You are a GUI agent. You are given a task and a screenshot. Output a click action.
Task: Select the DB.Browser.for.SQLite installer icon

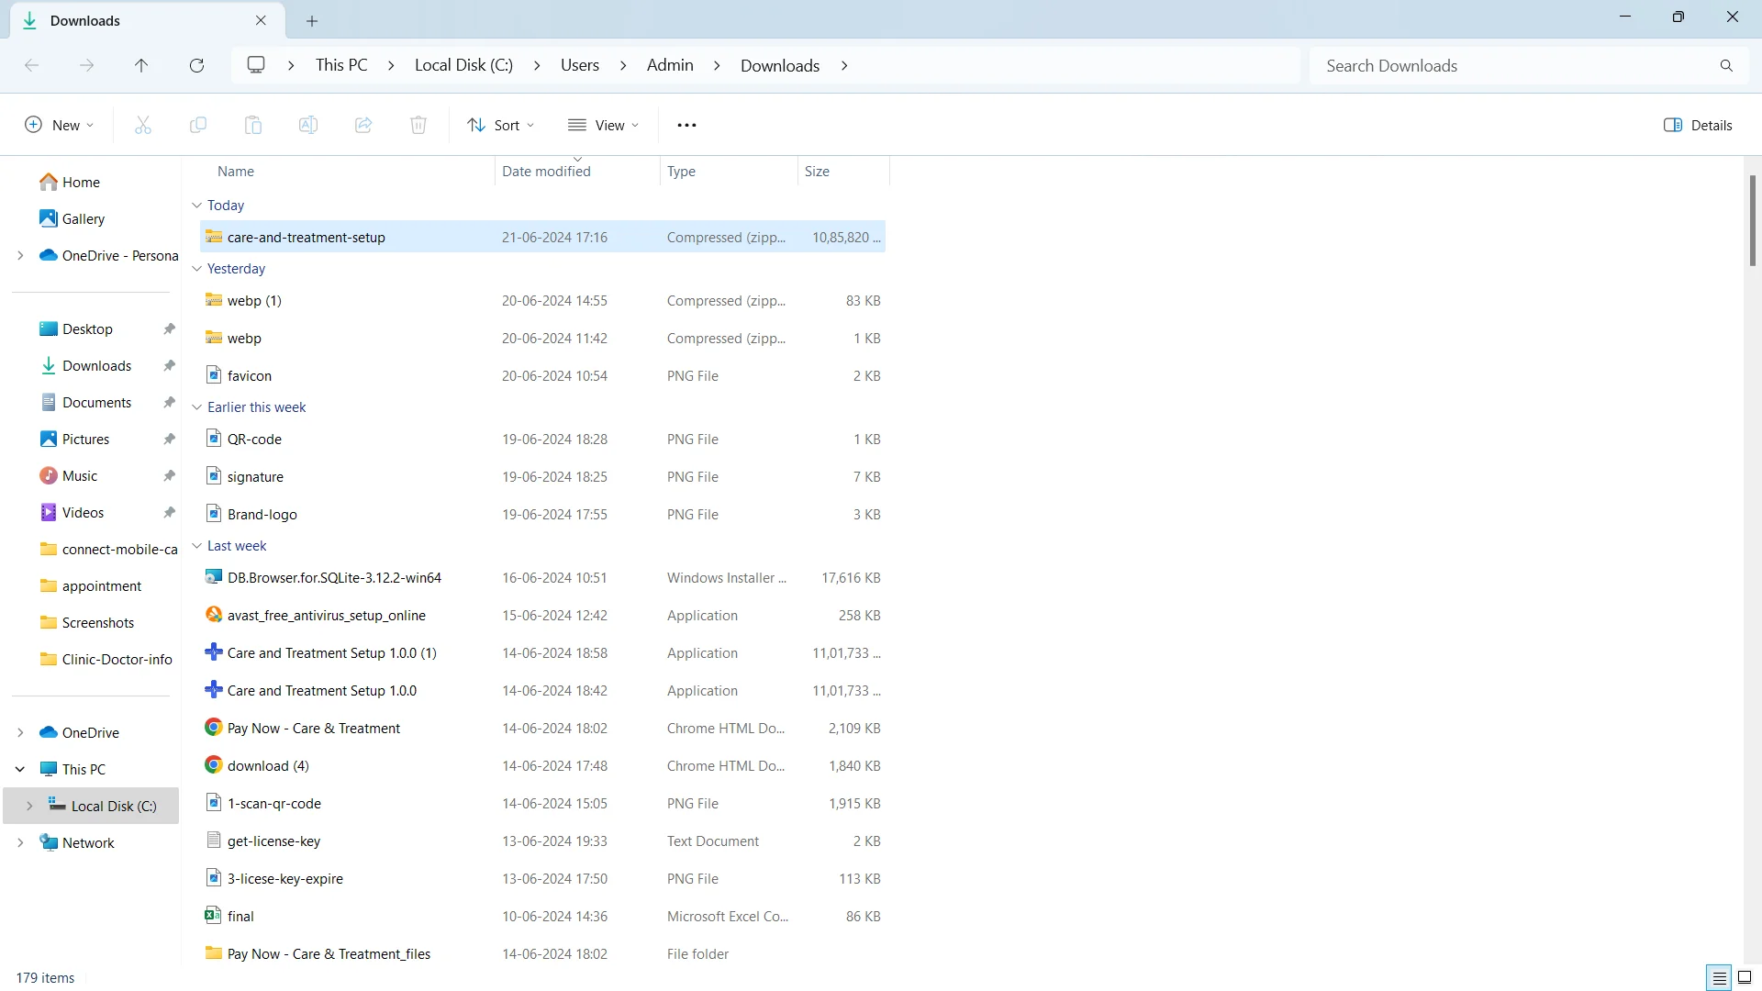coord(214,577)
